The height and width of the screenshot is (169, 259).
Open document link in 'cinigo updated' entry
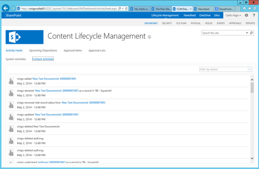[x=56, y=114]
